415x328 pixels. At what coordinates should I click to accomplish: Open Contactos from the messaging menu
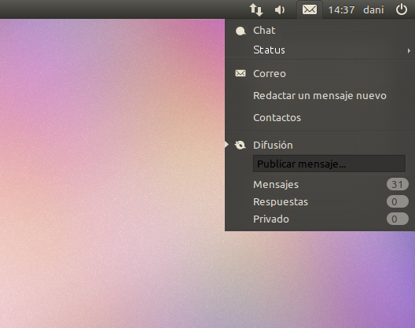[320, 118]
